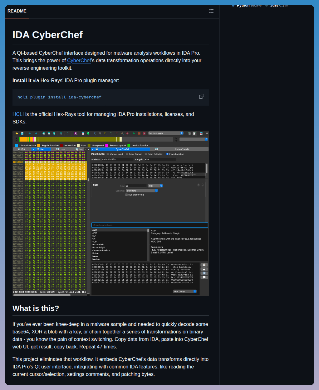Click the pause process icon in toolbar
This screenshot has height=390, width=319.
(139, 133)
